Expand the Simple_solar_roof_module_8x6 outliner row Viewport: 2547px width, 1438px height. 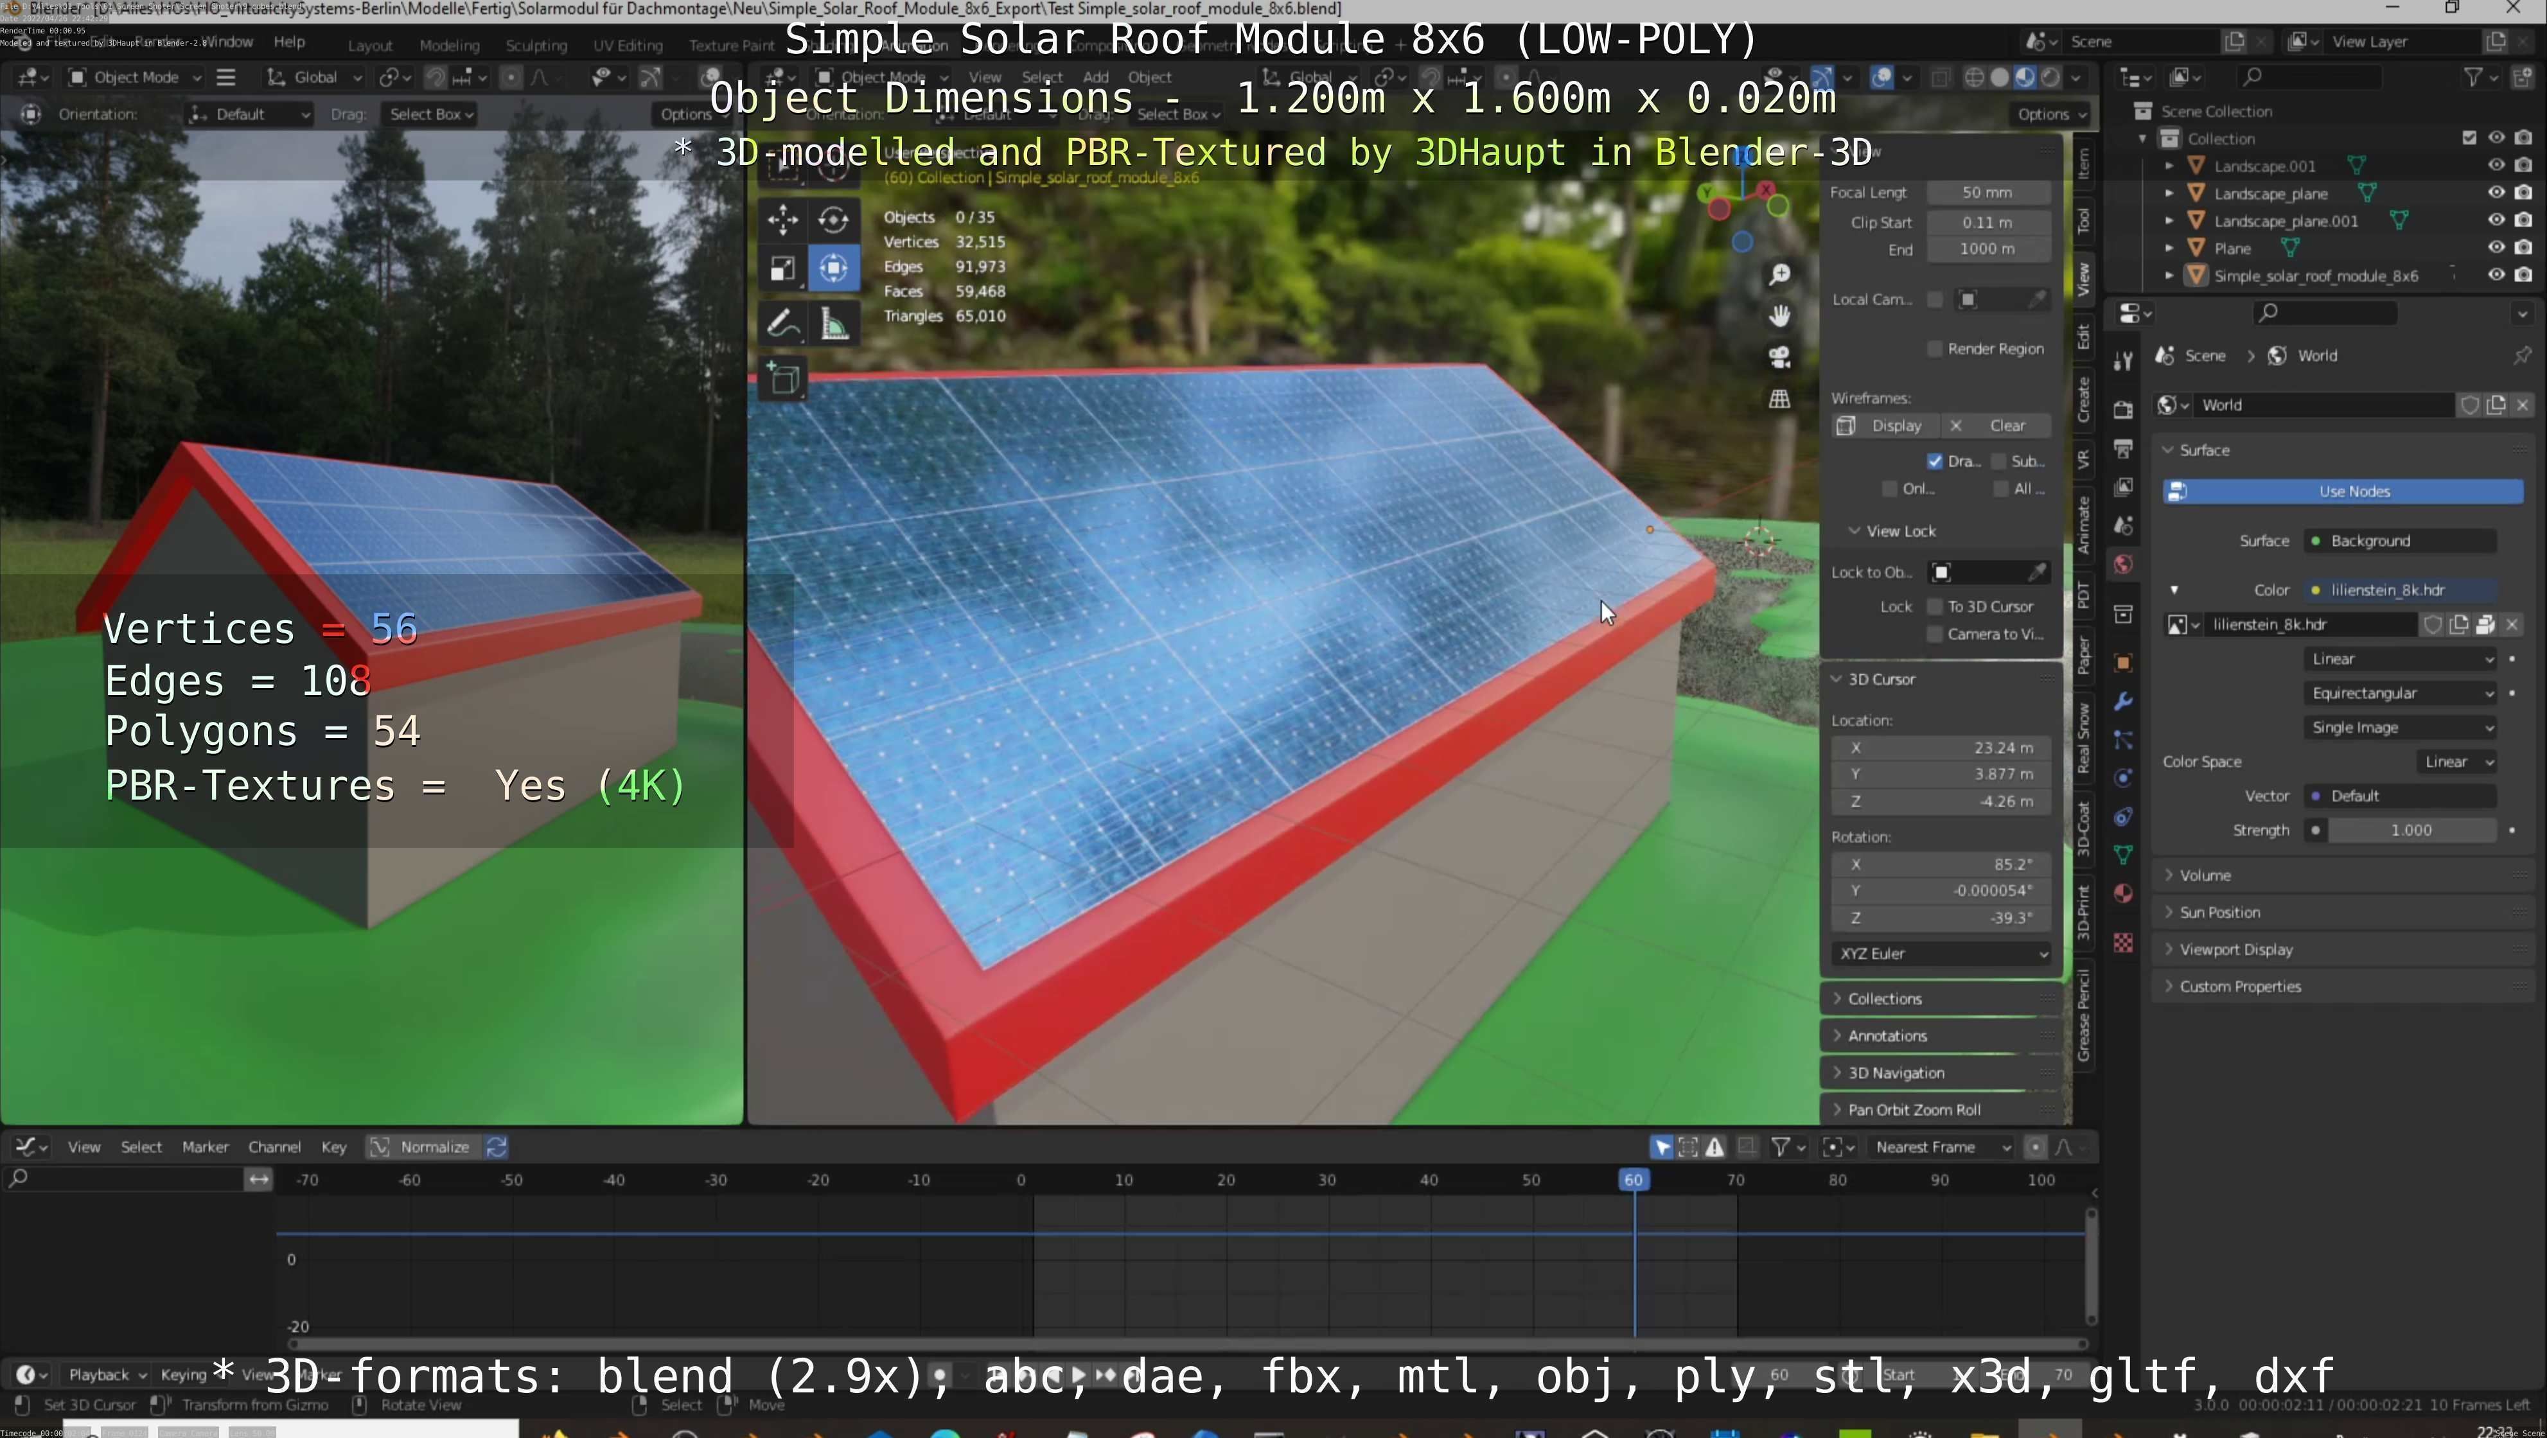click(2168, 276)
